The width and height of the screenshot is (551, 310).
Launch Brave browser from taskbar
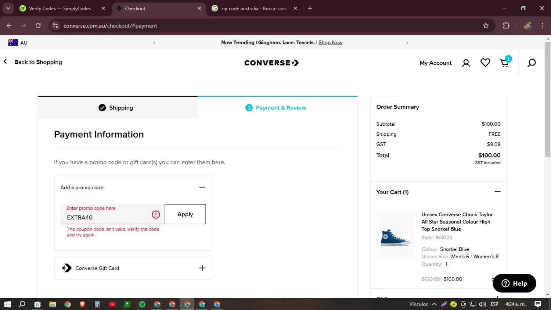pyautogui.click(x=82, y=304)
